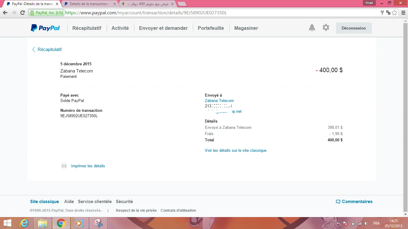The height and width of the screenshot is (229, 408).
Task: Open Voir les détails sur le site classique
Action: tap(235, 151)
